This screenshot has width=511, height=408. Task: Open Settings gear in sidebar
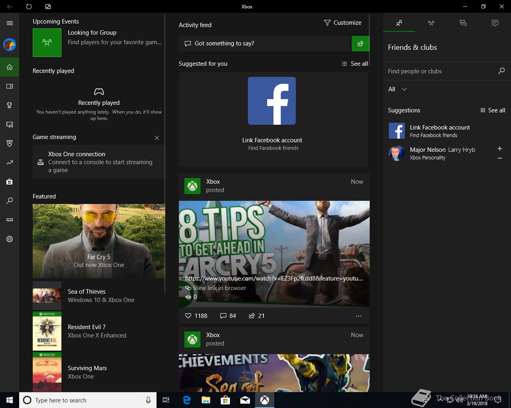click(x=10, y=239)
